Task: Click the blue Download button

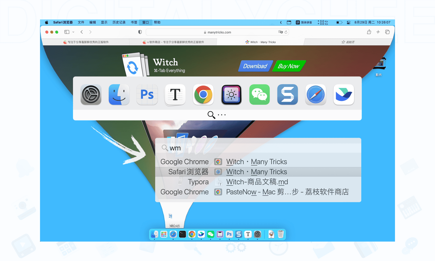Action: 255,66
